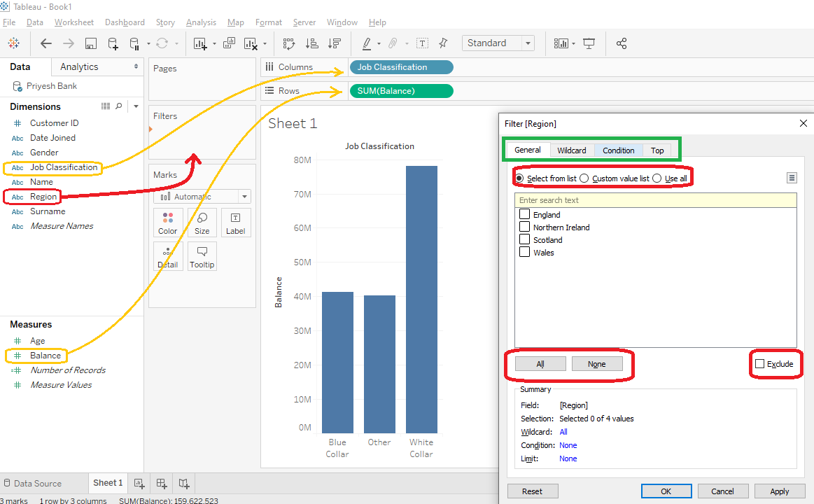Swap Rows and Columns on the toolbar

pyautogui.click(x=288, y=43)
